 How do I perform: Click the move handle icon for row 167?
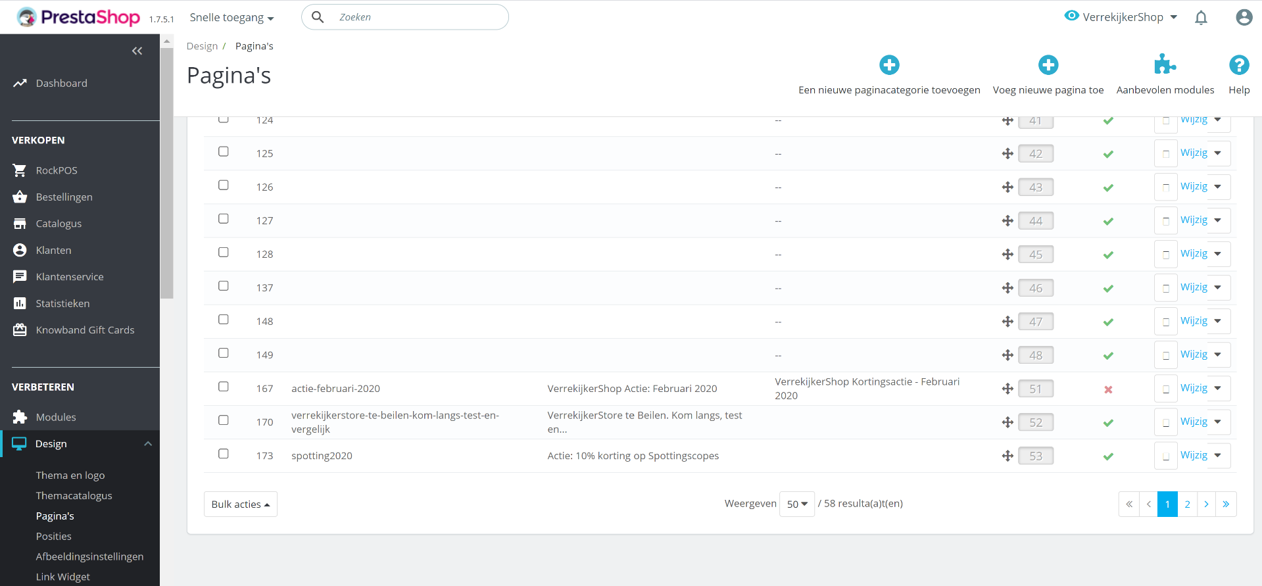pos(1007,389)
